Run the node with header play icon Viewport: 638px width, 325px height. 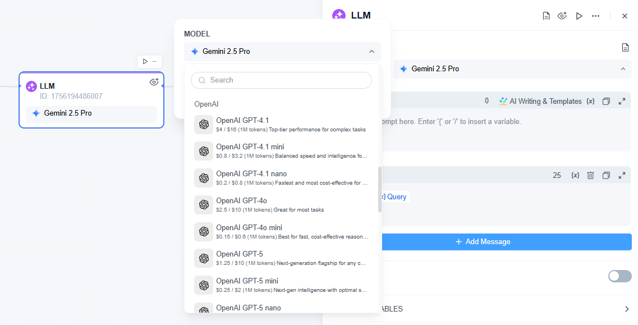coord(579,16)
